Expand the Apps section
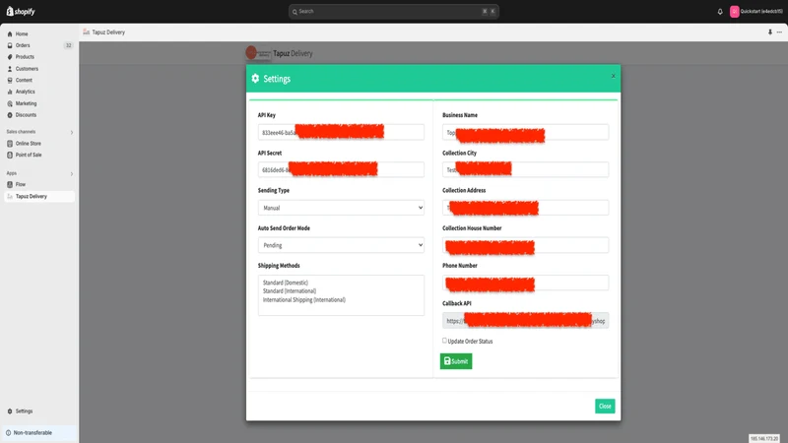Image resolution: width=788 pixels, height=443 pixels. click(x=72, y=174)
